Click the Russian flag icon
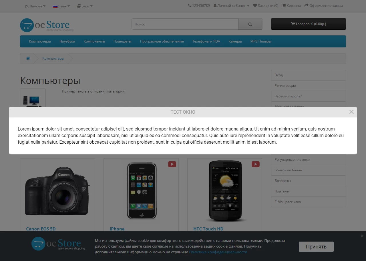Screen dimensions: 366x261 tap(55, 6)
